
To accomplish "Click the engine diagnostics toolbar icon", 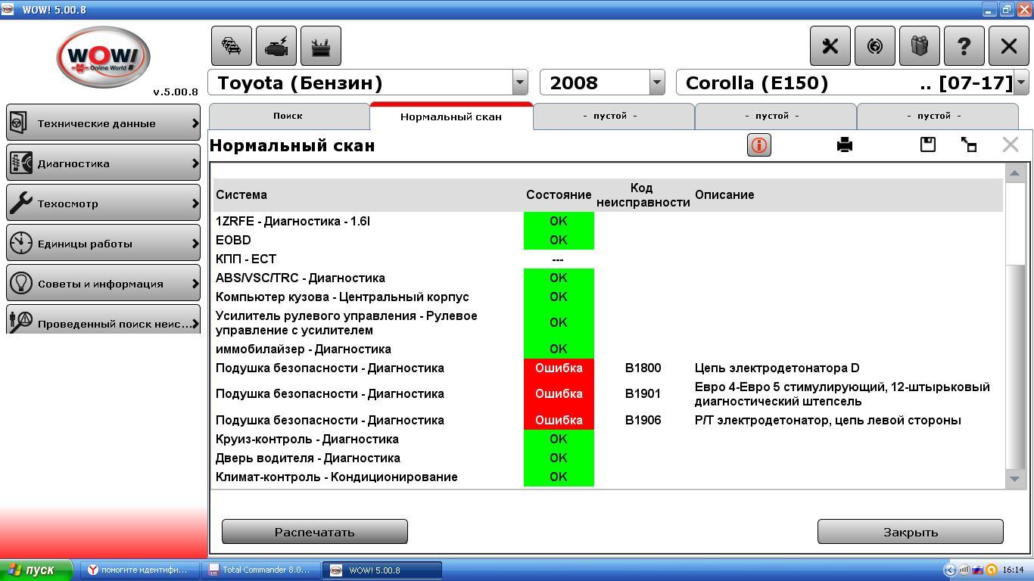I will [x=276, y=46].
